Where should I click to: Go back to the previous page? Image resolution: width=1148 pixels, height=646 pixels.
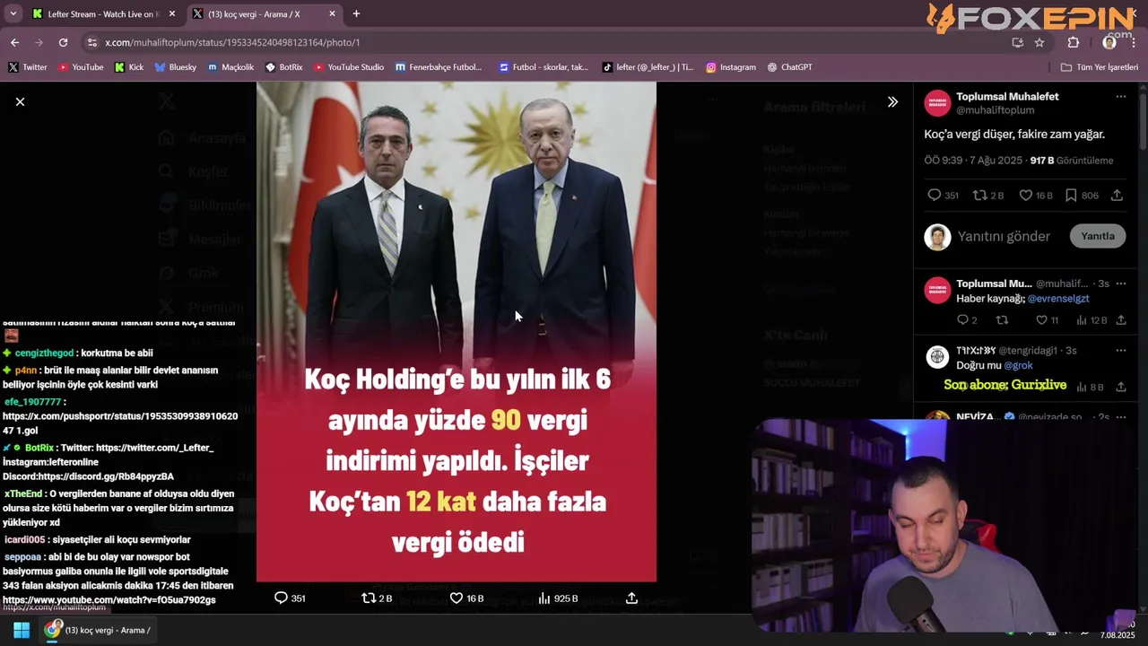coord(14,42)
